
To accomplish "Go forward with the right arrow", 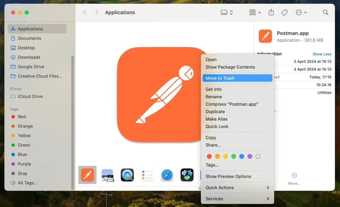I will click(97, 12).
